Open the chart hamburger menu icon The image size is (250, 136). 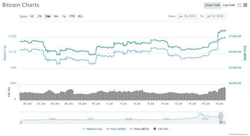coord(245,5)
